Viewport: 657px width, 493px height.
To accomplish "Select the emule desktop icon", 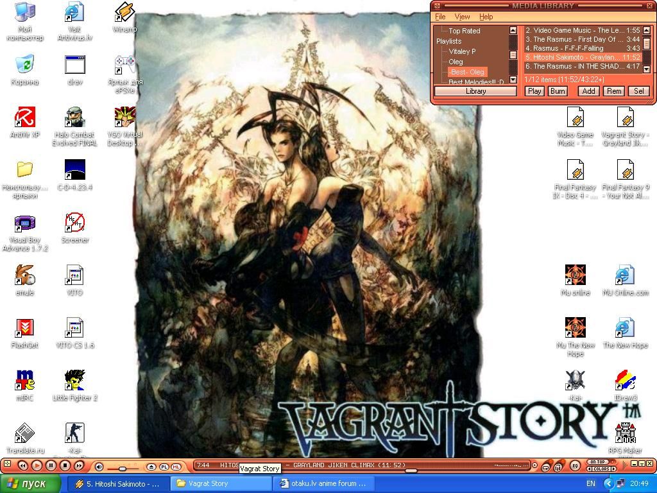I will coord(25,280).
